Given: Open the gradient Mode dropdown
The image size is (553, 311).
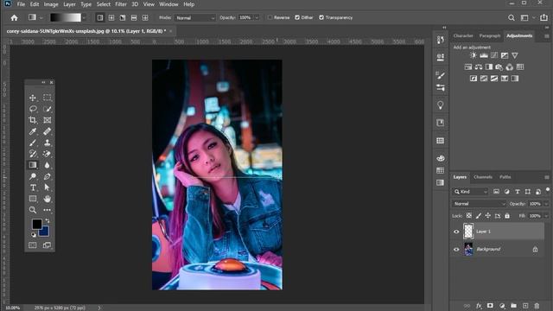Looking at the screenshot, I should click(194, 17).
